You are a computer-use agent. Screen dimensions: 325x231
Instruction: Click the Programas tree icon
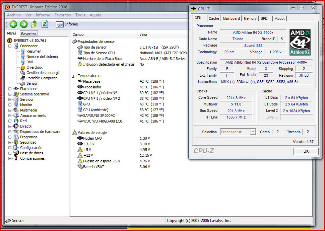pos(16,137)
